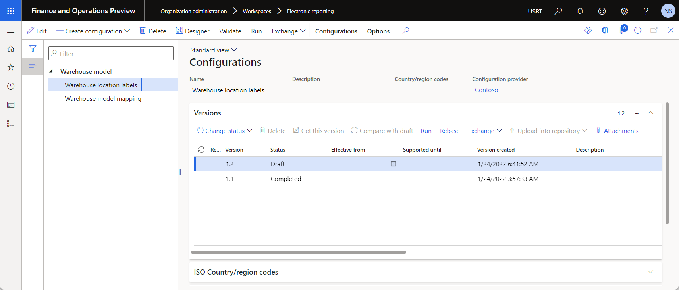This screenshot has width=679, height=290.
Task: Expand ISO Country/region codes section
Action: [x=650, y=272]
